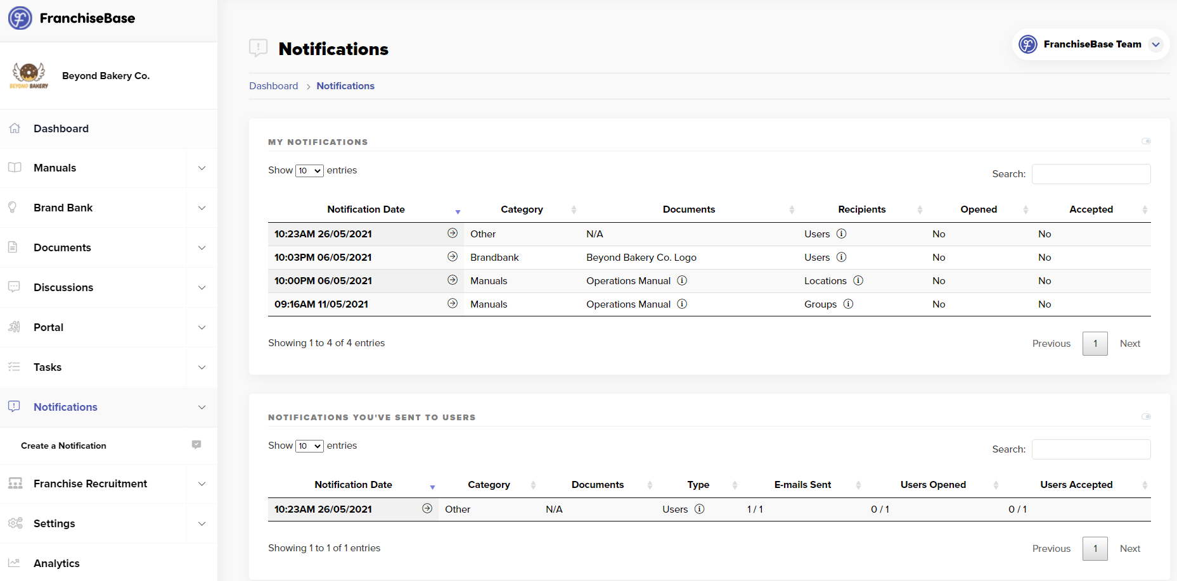Click the Tasks checklist icon in sidebar
Image resolution: width=1177 pixels, height=581 pixels.
click(14, 367)
